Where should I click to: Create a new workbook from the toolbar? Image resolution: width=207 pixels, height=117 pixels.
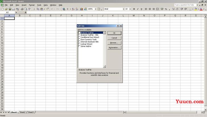point(2,9)
